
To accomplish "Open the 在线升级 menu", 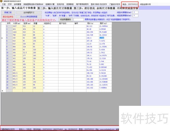I will point(60,4).
